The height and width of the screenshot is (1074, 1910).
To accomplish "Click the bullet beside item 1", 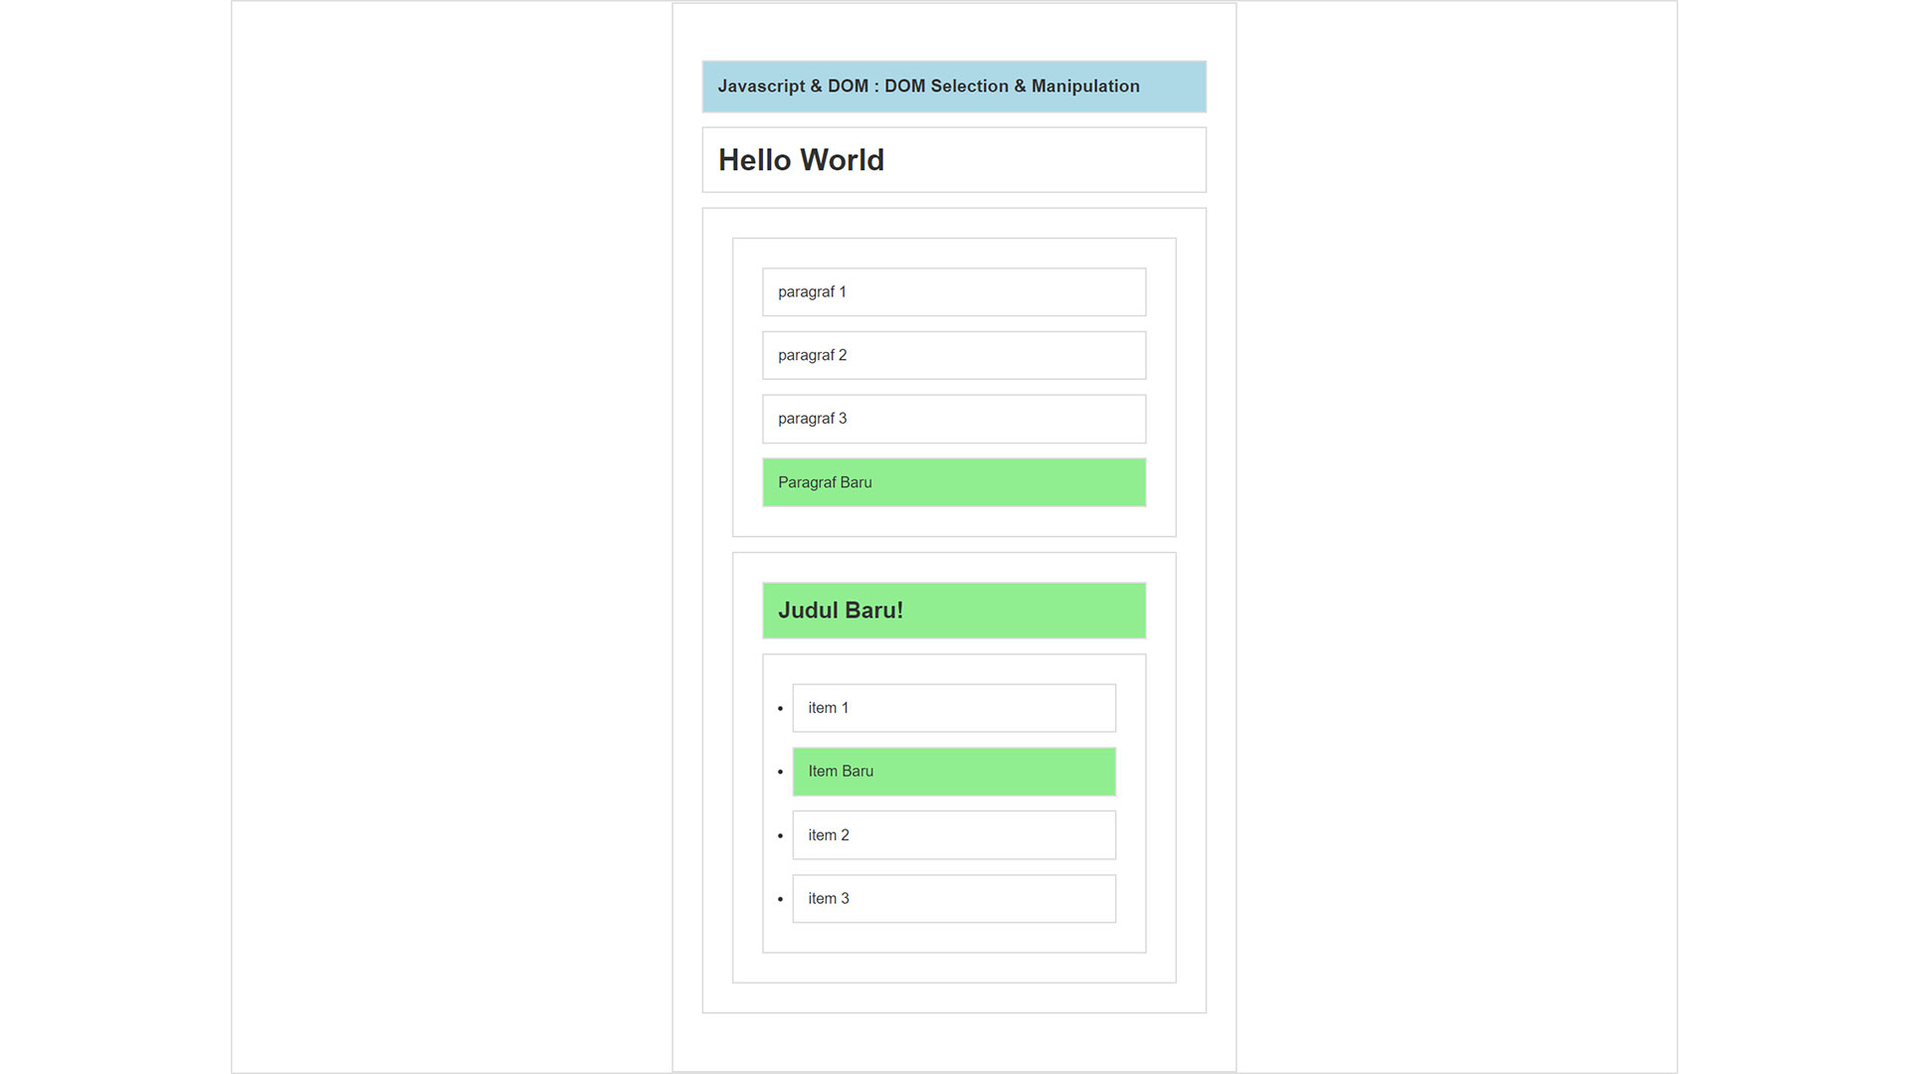I will pyautogui.click(x=780, y=709).
